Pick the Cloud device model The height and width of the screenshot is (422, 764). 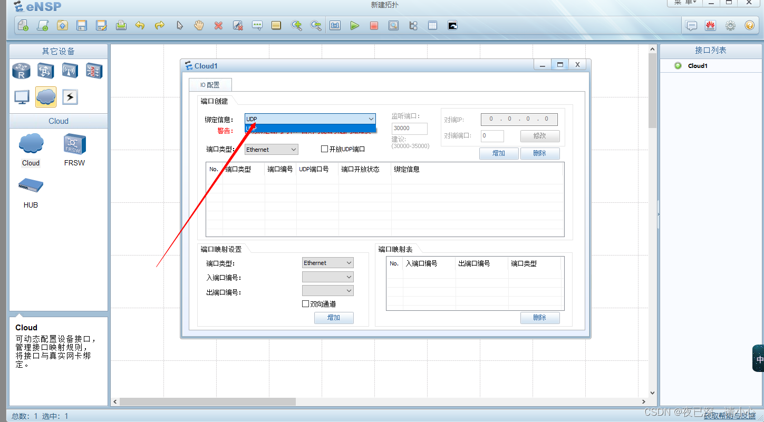[31, 149]
